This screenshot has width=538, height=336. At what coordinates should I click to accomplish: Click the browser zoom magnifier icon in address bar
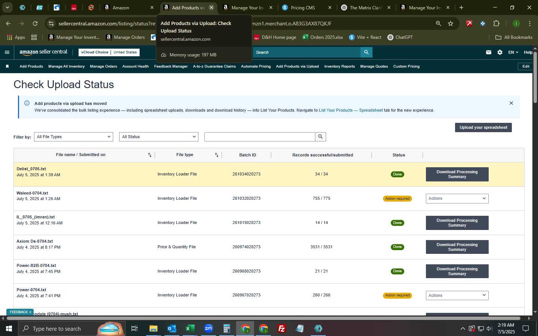pos(438,24)
